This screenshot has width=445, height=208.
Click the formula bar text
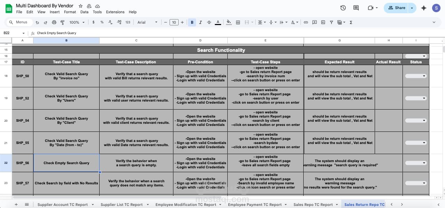(57, 33)
